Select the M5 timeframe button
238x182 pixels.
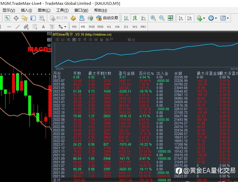coord(83,27)
